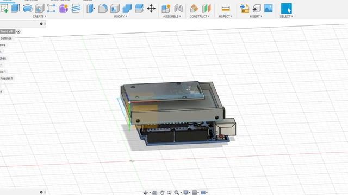Activate the Select tool

tap(287, 9)
